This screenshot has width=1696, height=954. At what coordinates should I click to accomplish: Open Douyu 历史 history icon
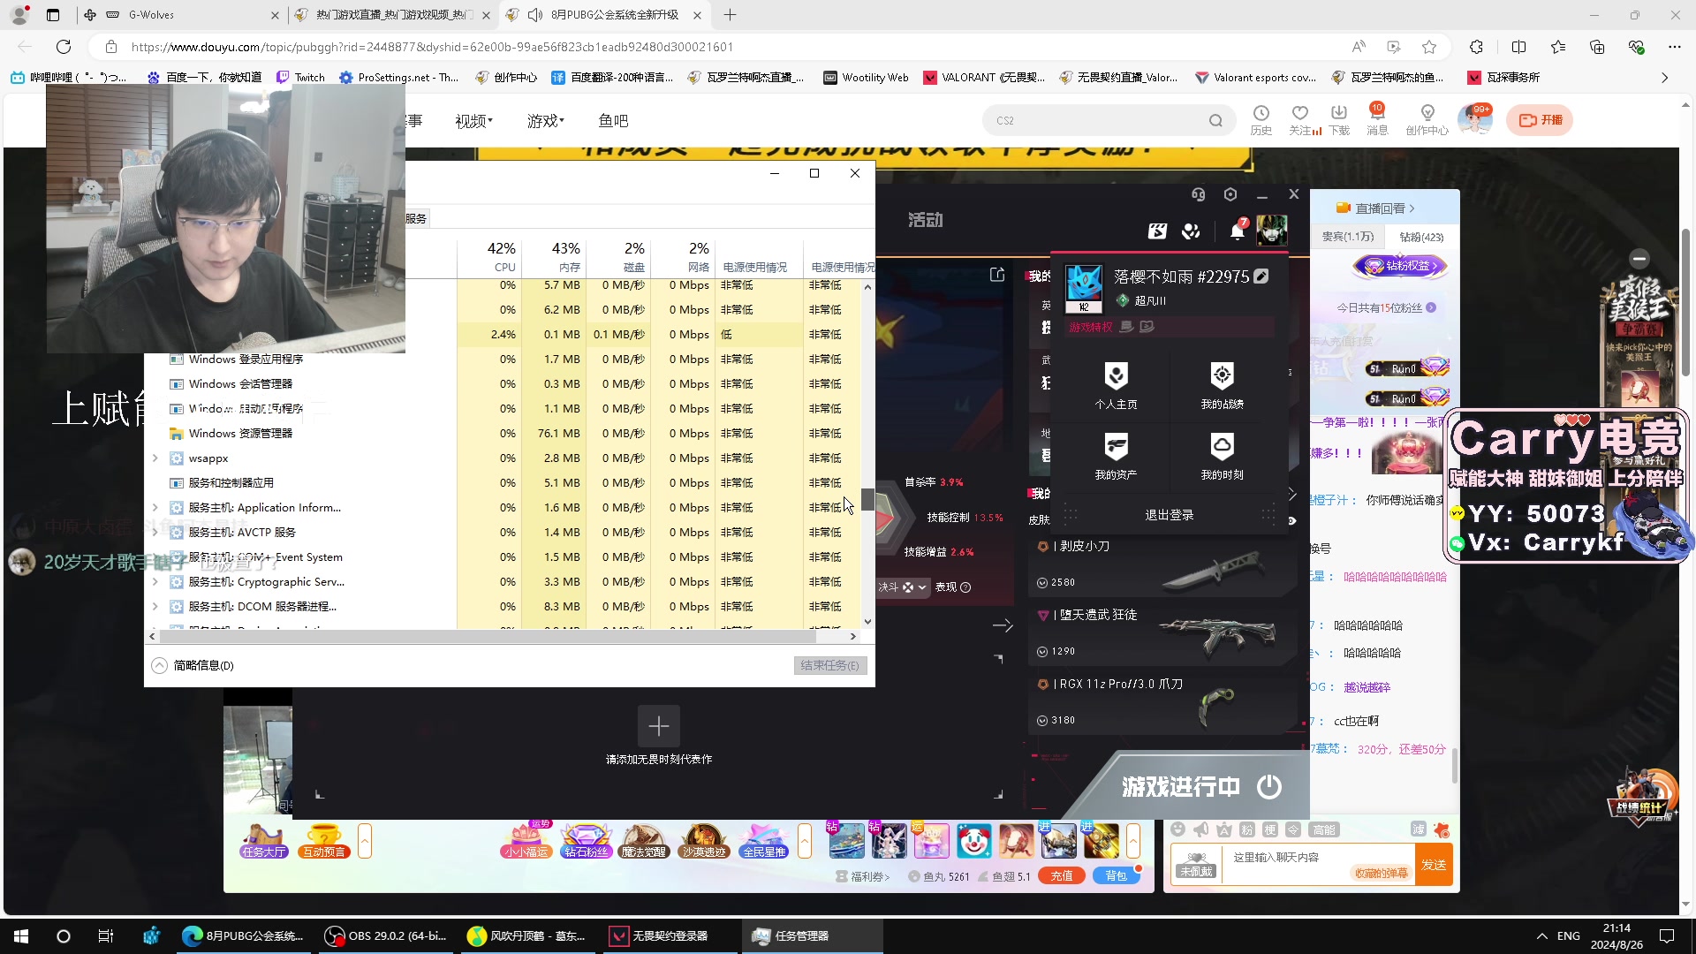[x=1261, y=120]
